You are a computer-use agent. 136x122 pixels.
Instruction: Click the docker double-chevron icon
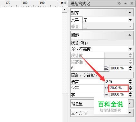tap(119, 4)
